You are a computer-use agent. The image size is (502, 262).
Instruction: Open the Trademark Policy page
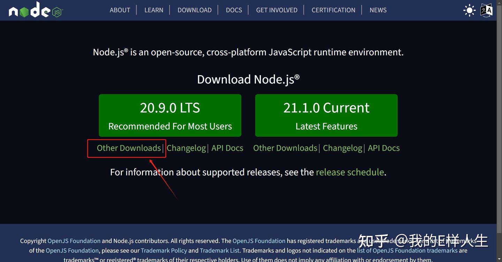click(x=164, y=251)
